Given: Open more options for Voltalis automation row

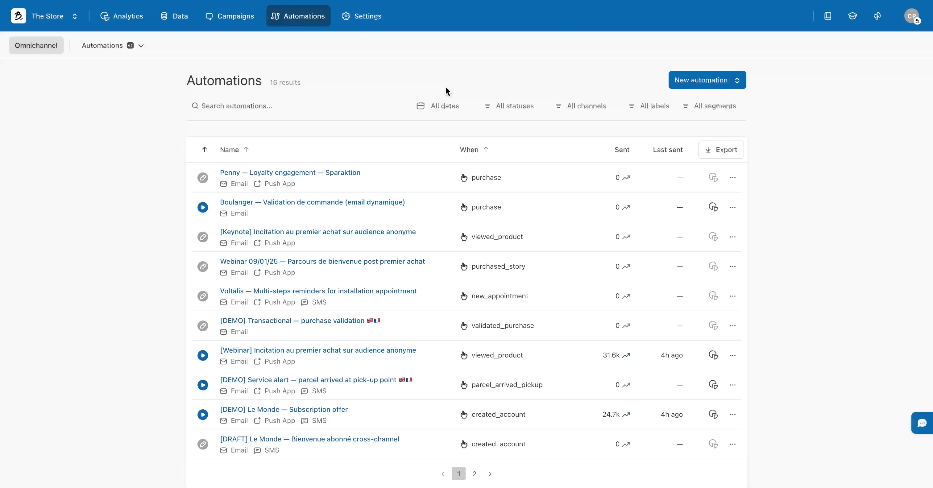Looking at the screenshot, I should click(x=732, y=296).
